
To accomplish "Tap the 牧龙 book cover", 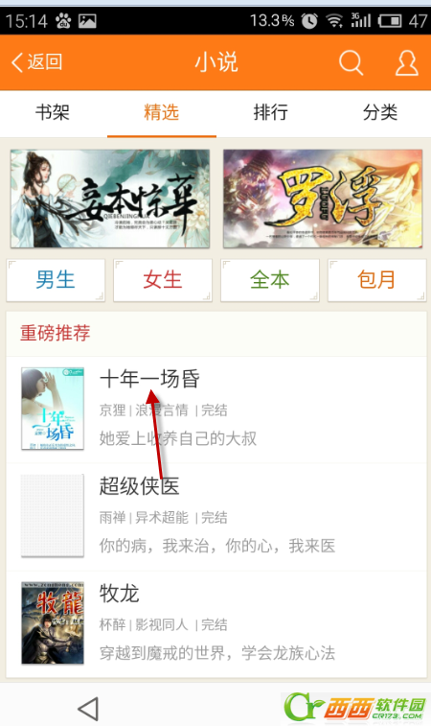I will click(53, 623).
